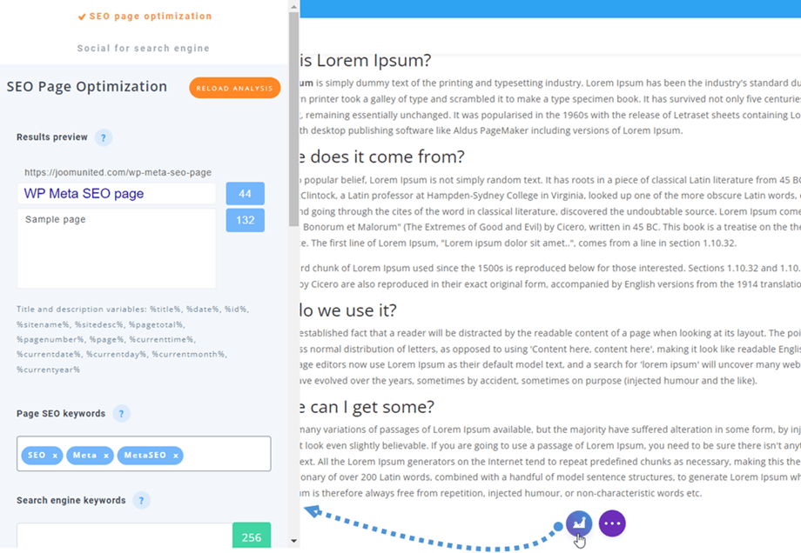Click the WP Meta SEO page title field
The height and width of the screenshot is (553, 801).
tap(116, 194)
